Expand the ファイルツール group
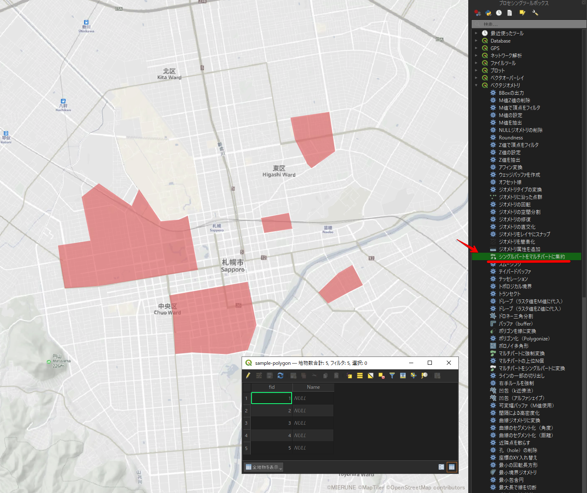Viewport: 587px width, 493px height. (476, 63)
